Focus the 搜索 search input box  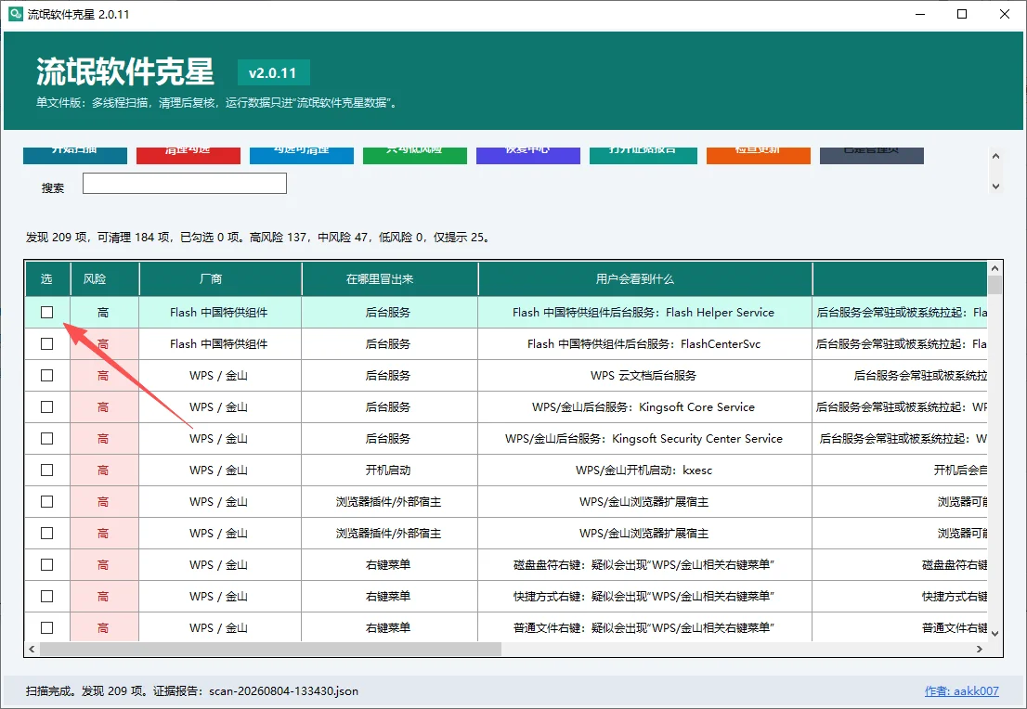[x=185, y=184]
